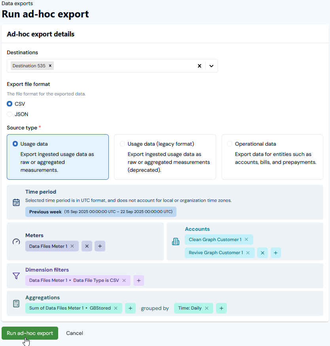Add another meter
The image size is (330, 346).
coord(100,246)
